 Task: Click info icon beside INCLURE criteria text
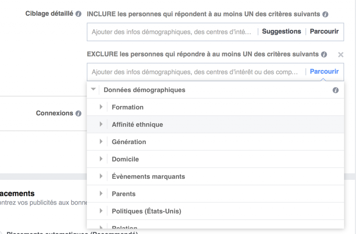325,14
